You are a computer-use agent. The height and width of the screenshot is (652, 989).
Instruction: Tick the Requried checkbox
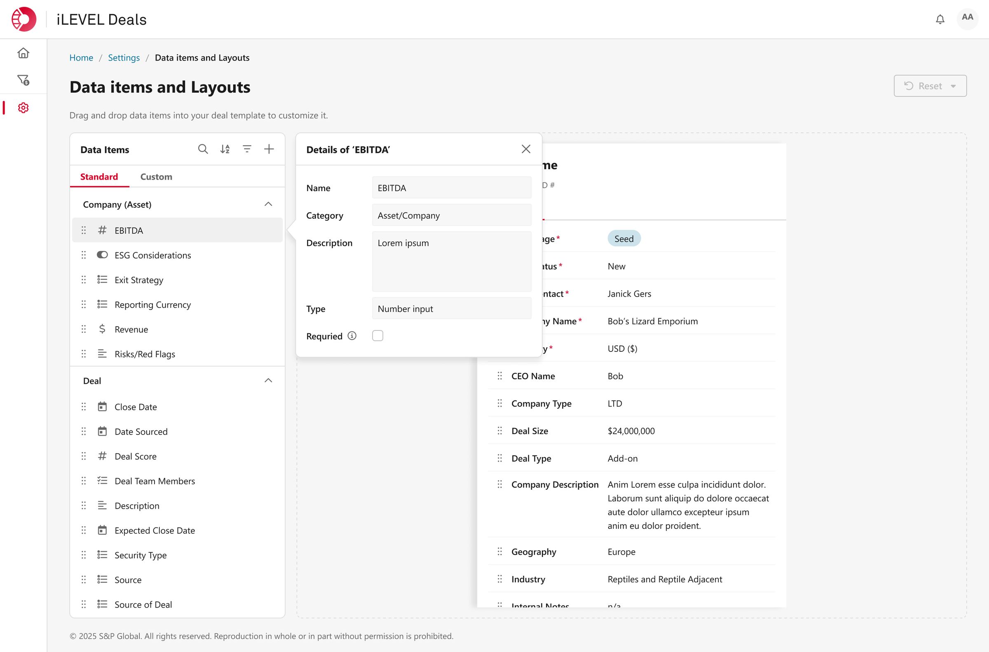tap(377, 336)
